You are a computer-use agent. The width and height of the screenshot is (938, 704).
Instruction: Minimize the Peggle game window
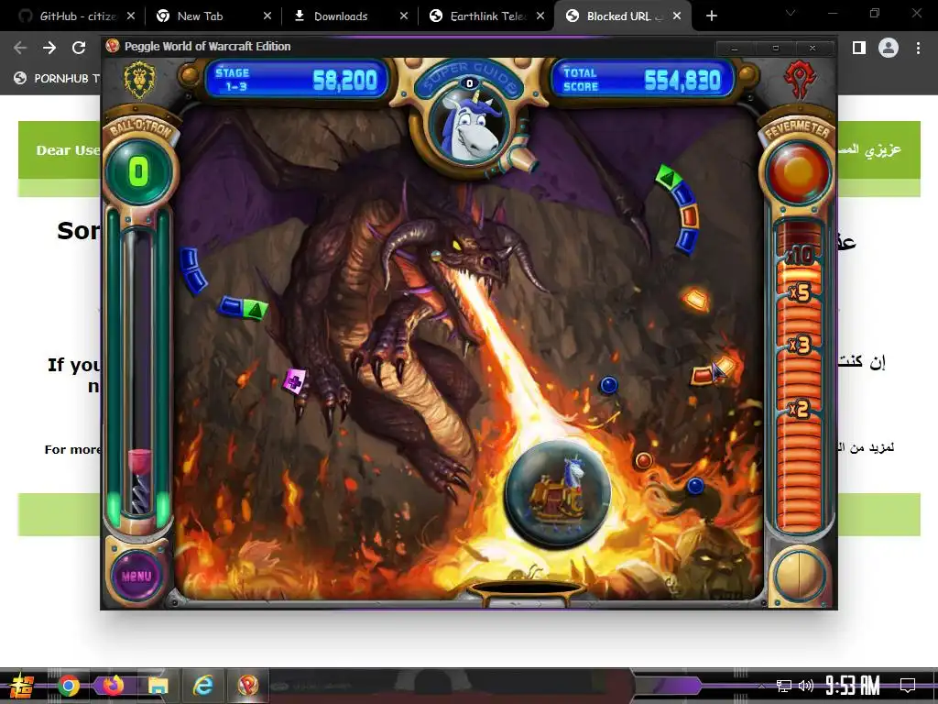(x=735, y=49)
